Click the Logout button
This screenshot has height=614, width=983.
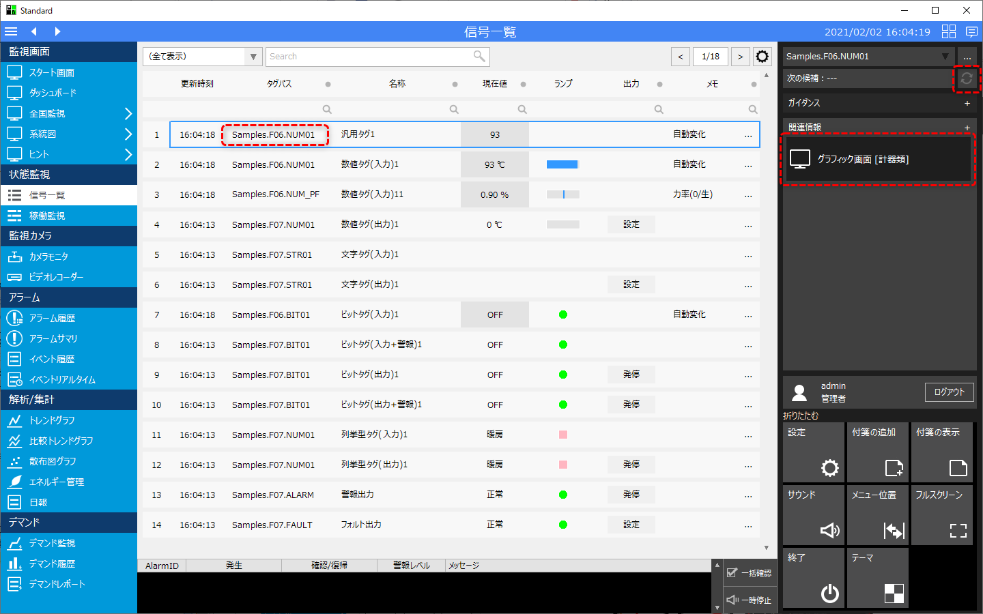[949, 392]
